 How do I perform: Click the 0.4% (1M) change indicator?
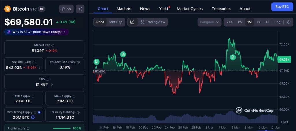click(x=66, y=22)
